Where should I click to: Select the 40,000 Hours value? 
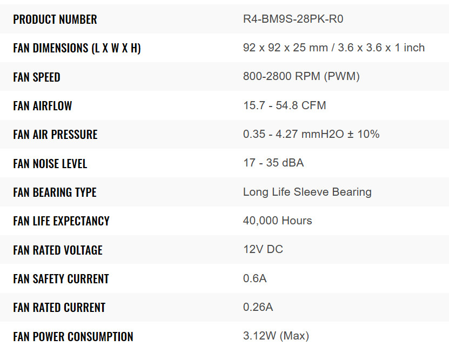(x=277, y=221)
